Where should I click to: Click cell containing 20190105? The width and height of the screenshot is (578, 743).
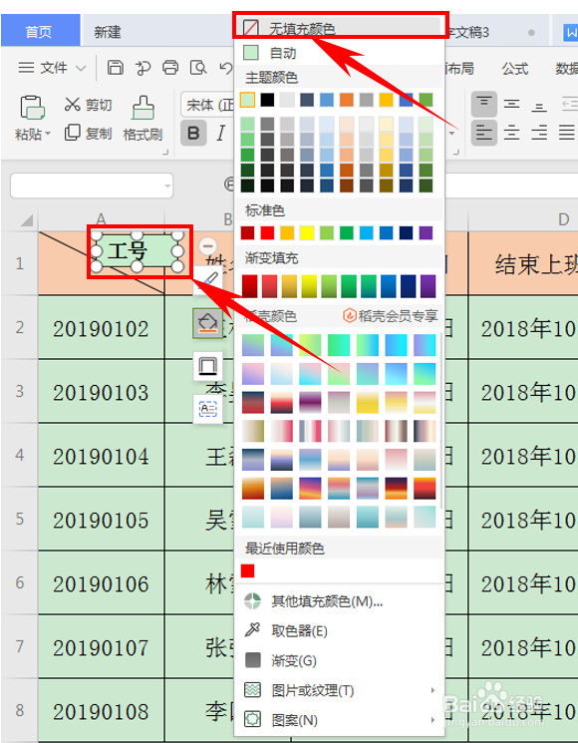point(102,520)
